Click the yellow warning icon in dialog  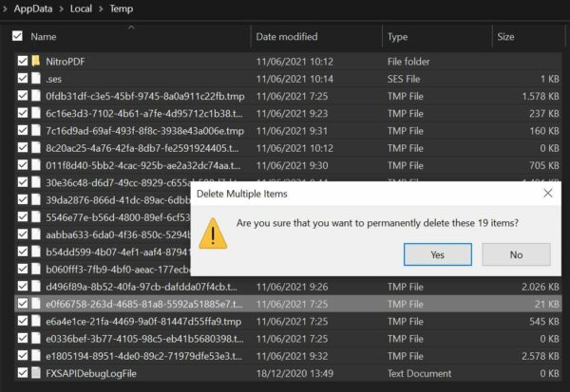213,233
